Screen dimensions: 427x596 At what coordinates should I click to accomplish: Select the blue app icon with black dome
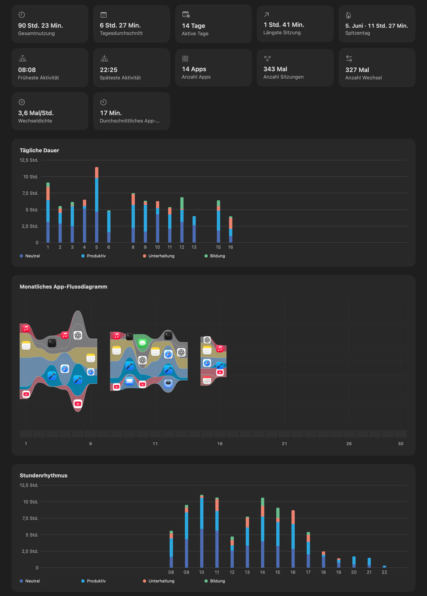tap(168, 384)
